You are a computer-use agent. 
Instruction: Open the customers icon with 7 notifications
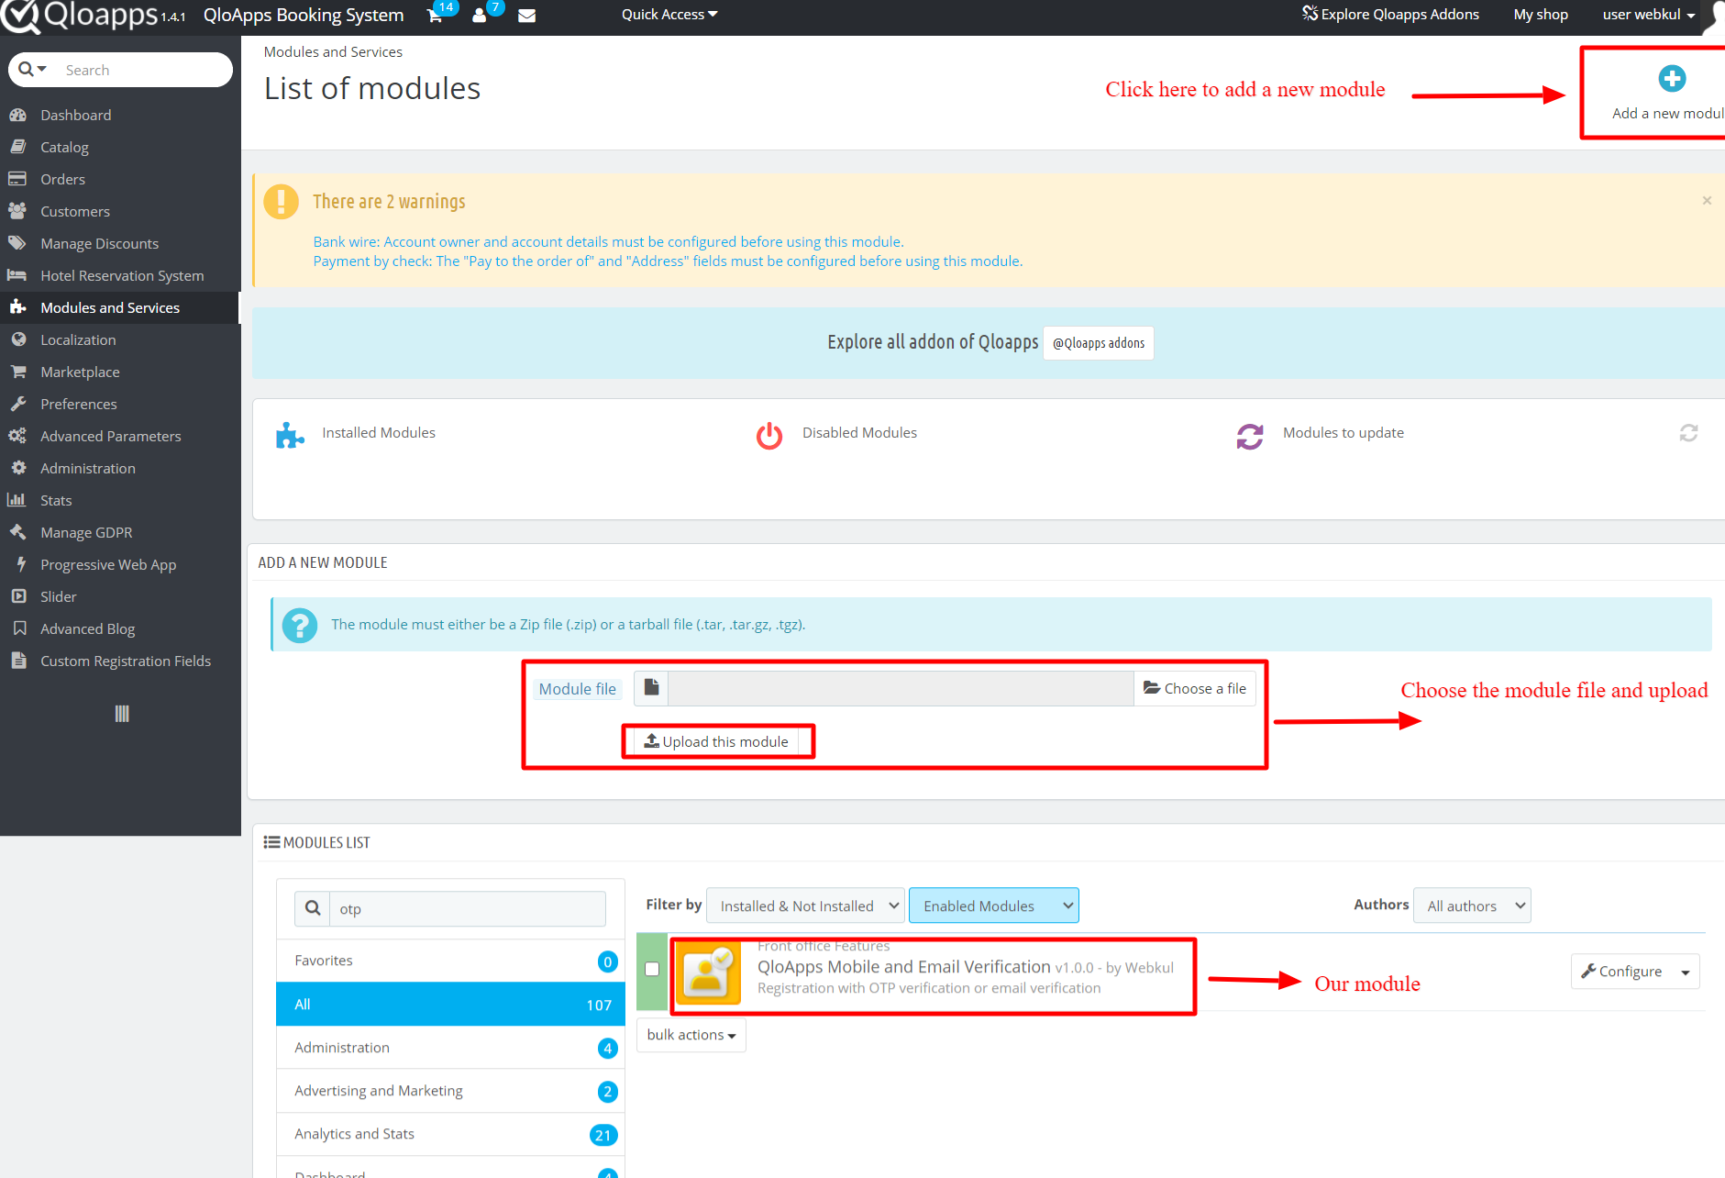(481, 16)
